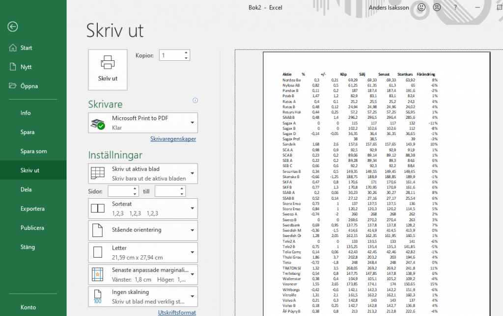Expand the Senaste anpassade marginaler dropdown
503x316 pixels.
coord(193,274)
